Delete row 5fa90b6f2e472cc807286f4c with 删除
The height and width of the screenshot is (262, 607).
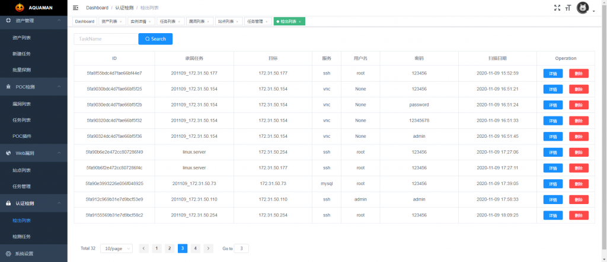point(579,168)
